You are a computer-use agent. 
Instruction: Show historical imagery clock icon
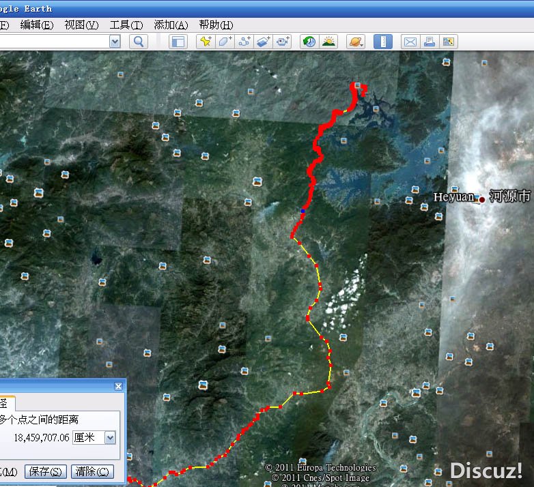pos(309,42)
